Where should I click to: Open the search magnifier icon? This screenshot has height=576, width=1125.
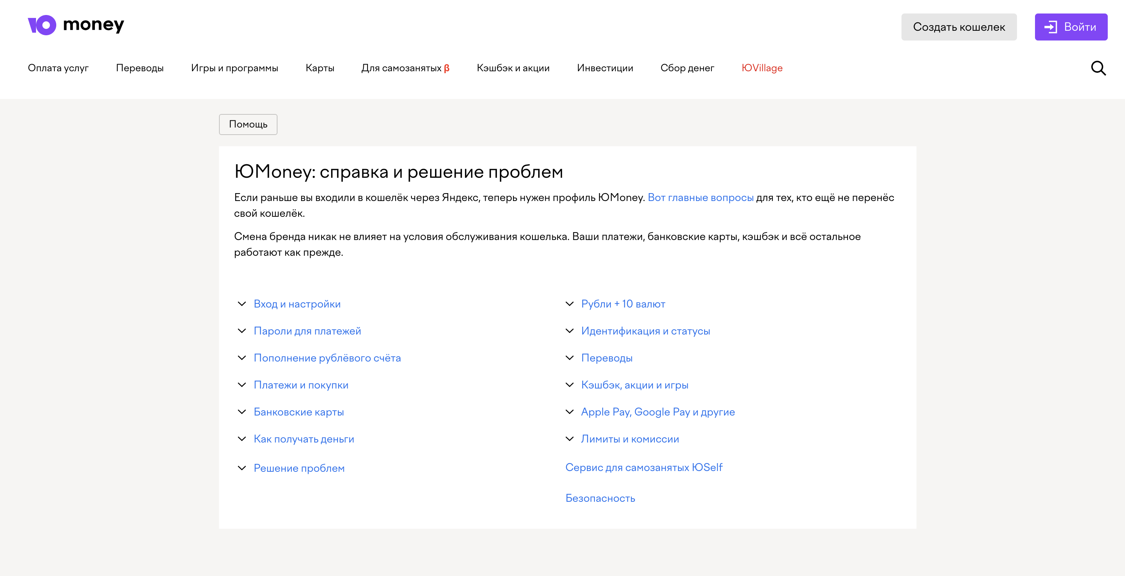[1098, 68]
